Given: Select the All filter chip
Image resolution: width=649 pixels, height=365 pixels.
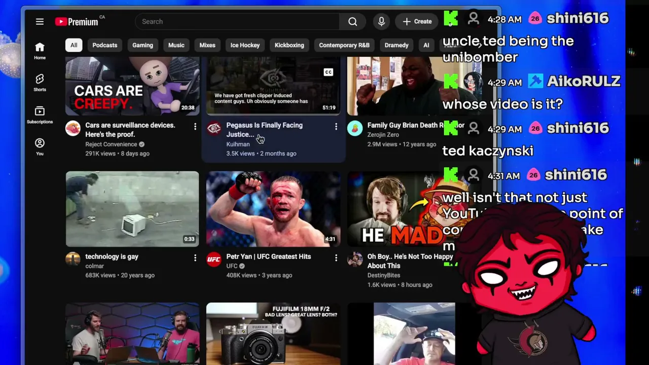Looking at the screenshot, I should tap(74, 45).
